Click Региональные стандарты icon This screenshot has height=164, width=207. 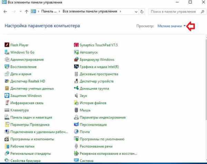pos(7,153)
